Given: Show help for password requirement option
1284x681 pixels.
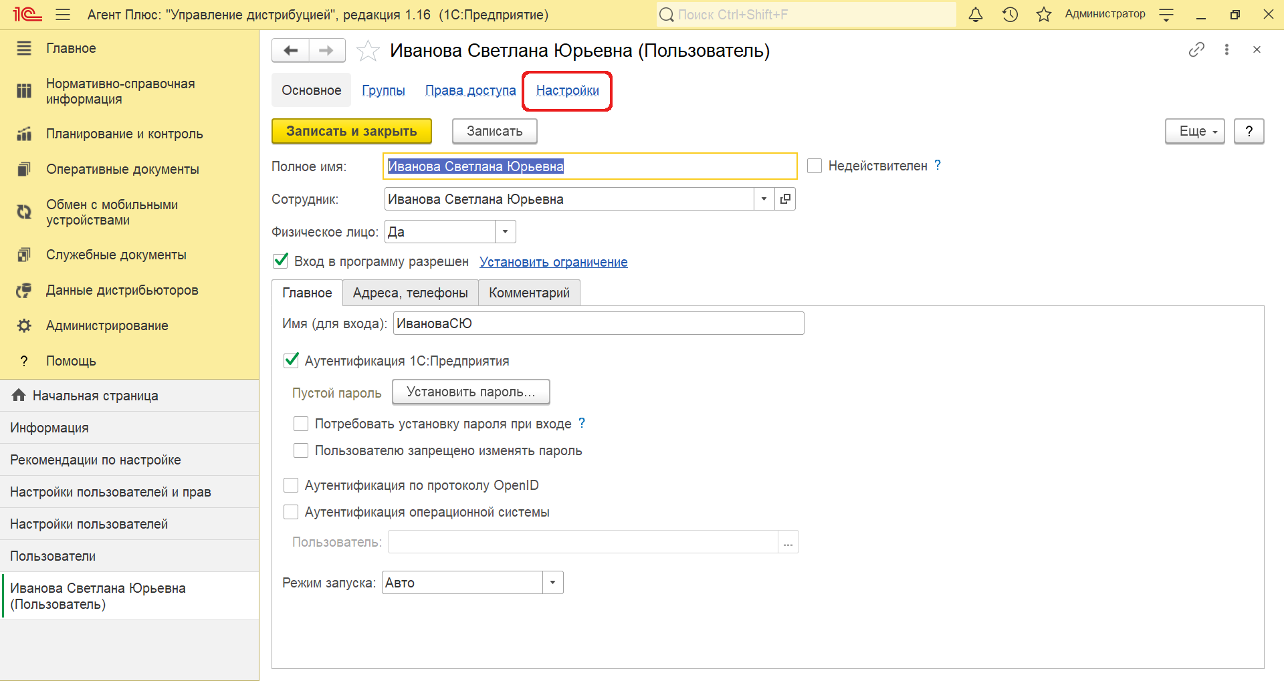Looking at the screenshot, I should (582, 423).
